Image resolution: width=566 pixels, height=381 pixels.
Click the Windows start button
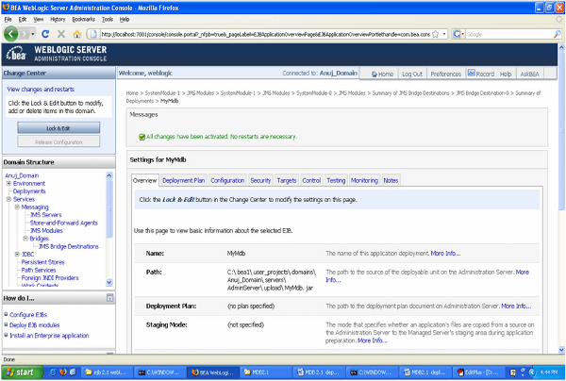tap(22, 373)
